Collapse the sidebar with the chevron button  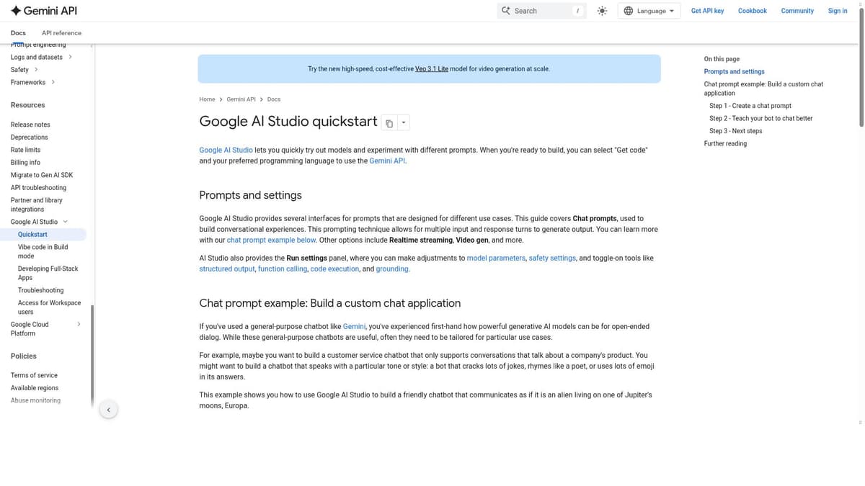(108, 409)
